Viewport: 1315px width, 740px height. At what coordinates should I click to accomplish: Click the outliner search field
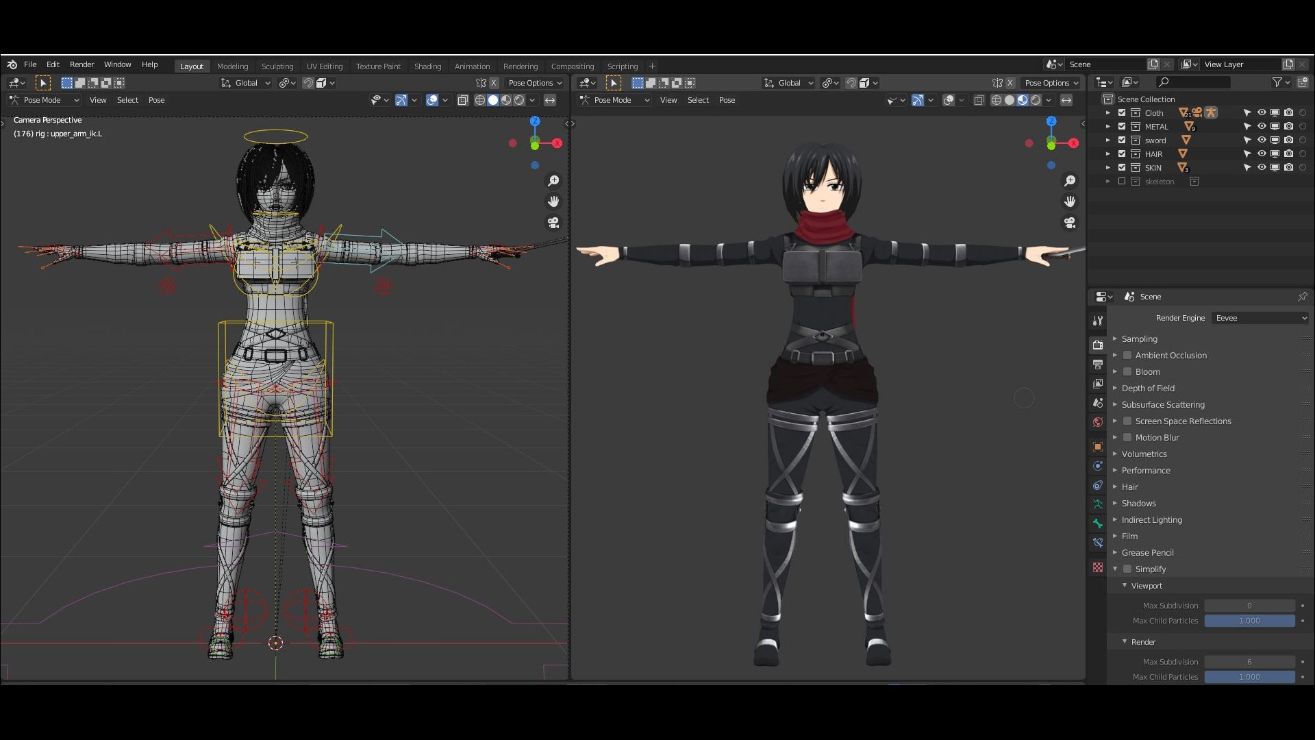tap(1192, 82)
